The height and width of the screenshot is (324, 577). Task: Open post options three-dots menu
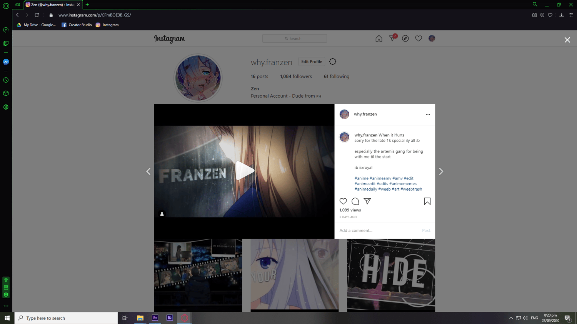[428, 115]
